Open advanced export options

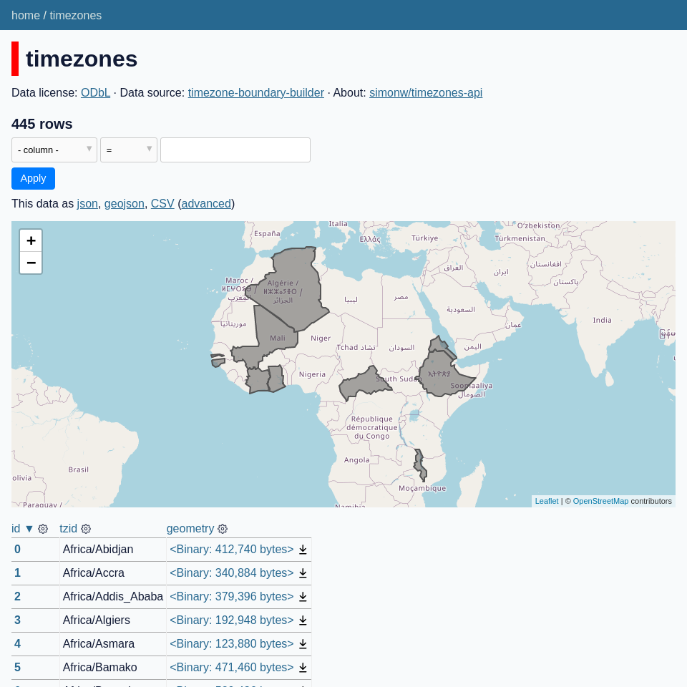coord(206,204)
